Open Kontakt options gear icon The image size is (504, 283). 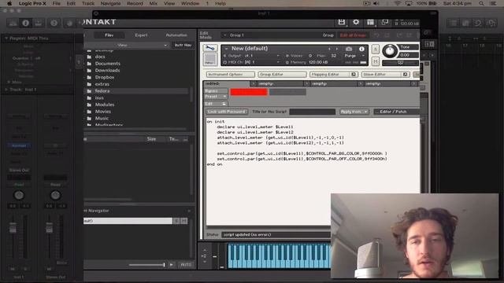356,22
